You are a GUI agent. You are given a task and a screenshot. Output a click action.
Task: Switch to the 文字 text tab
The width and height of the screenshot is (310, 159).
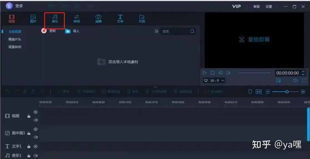coord(120,19)
